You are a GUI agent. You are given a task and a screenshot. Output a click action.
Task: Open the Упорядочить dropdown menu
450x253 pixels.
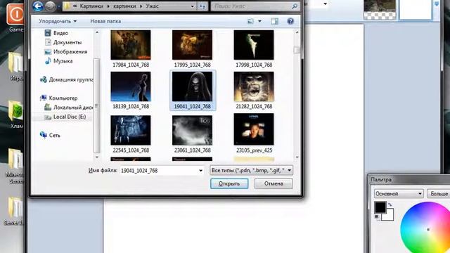58,21
